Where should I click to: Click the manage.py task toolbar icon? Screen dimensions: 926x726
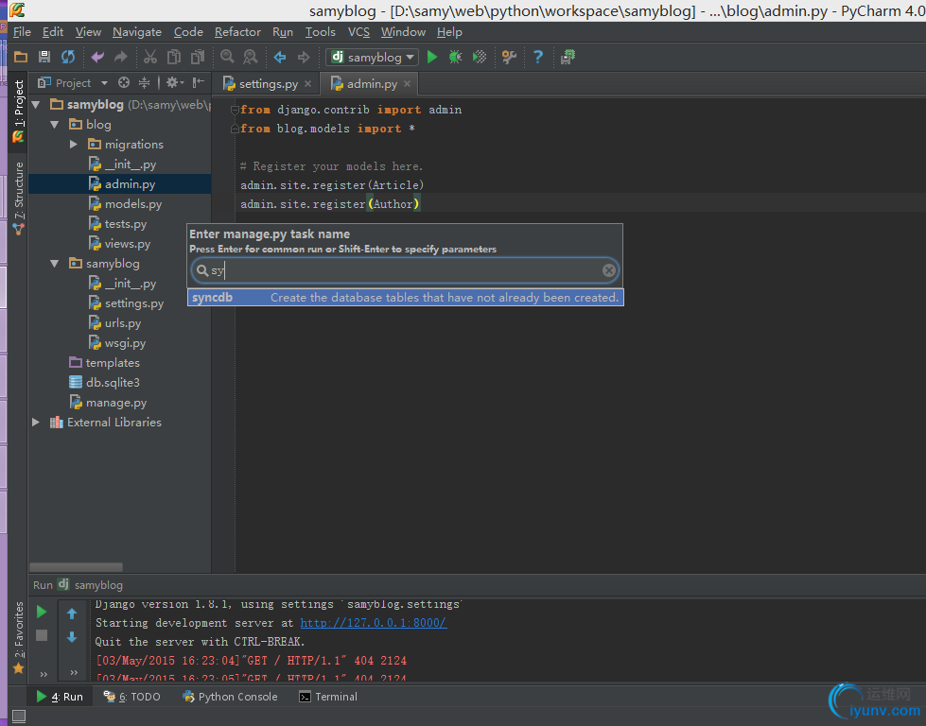click(568, 58)
